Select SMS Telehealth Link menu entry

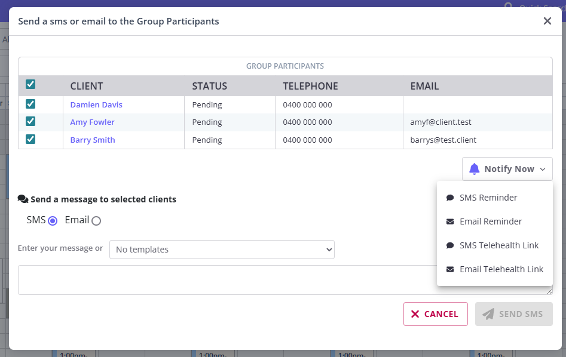point(498,245)
